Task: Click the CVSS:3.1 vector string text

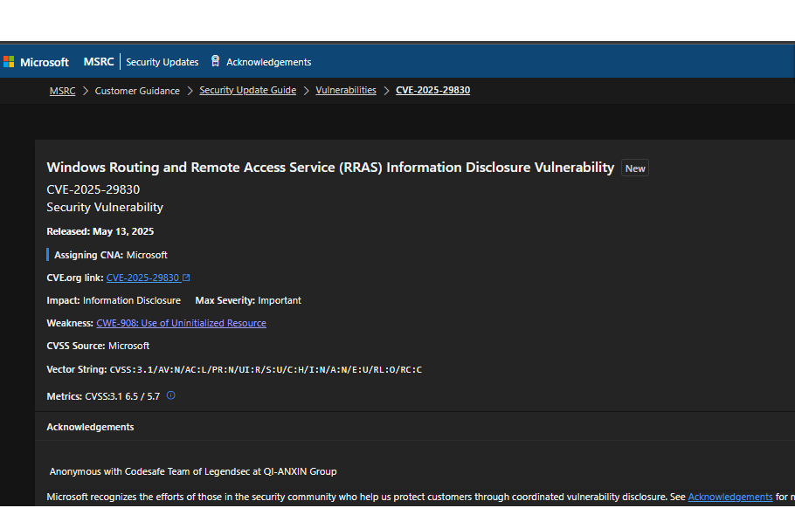Action: [266, 370]
